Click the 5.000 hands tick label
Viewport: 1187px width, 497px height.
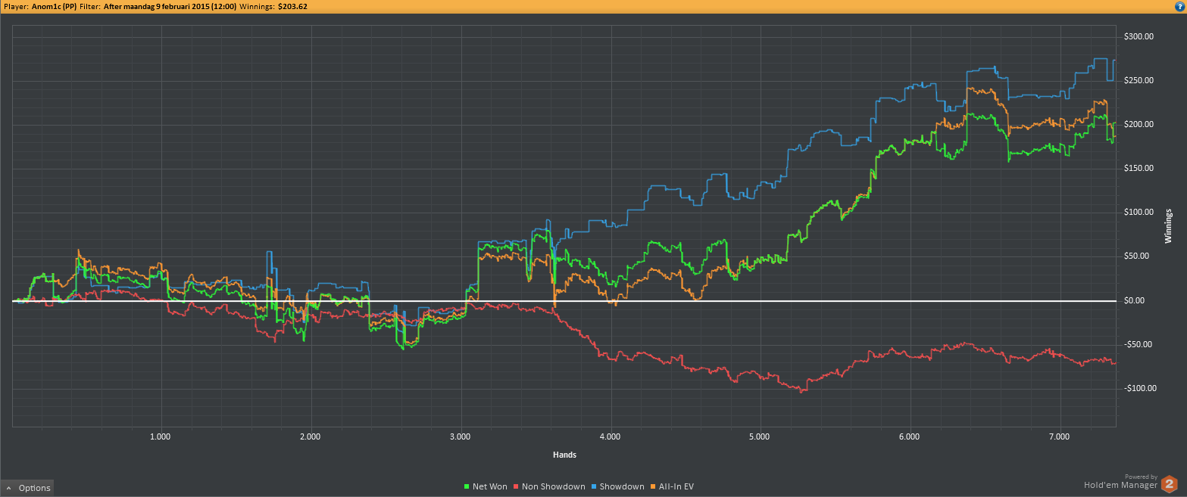[x=760, y=436]
